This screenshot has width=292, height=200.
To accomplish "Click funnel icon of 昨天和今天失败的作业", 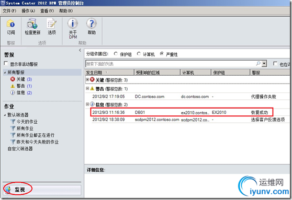I will (x=13, y=142).
